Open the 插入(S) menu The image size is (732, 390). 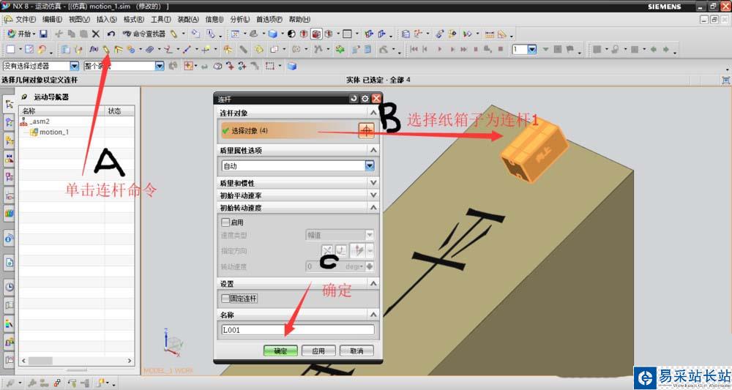click(106, 19)
